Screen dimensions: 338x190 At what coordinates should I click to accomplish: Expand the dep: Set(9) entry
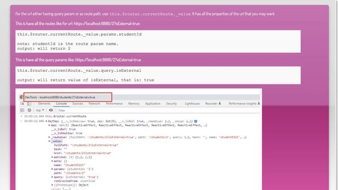pos(49,125)
